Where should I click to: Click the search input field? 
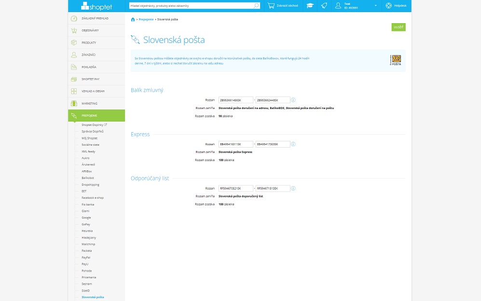pyautogui.click(x=194, y=5)
